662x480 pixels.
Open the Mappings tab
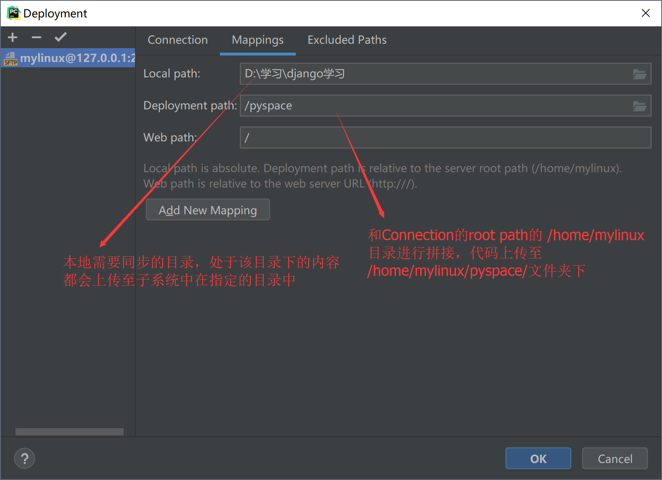click(x=258, y=40)
